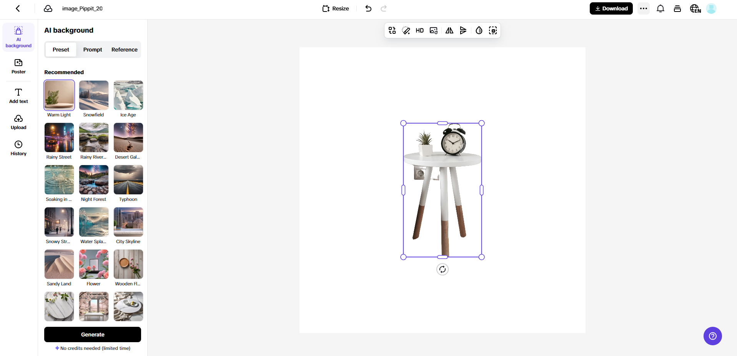Select the AI eraser retouch tool
The width and height of the screenshot is (737, 356).
[406, 30]
